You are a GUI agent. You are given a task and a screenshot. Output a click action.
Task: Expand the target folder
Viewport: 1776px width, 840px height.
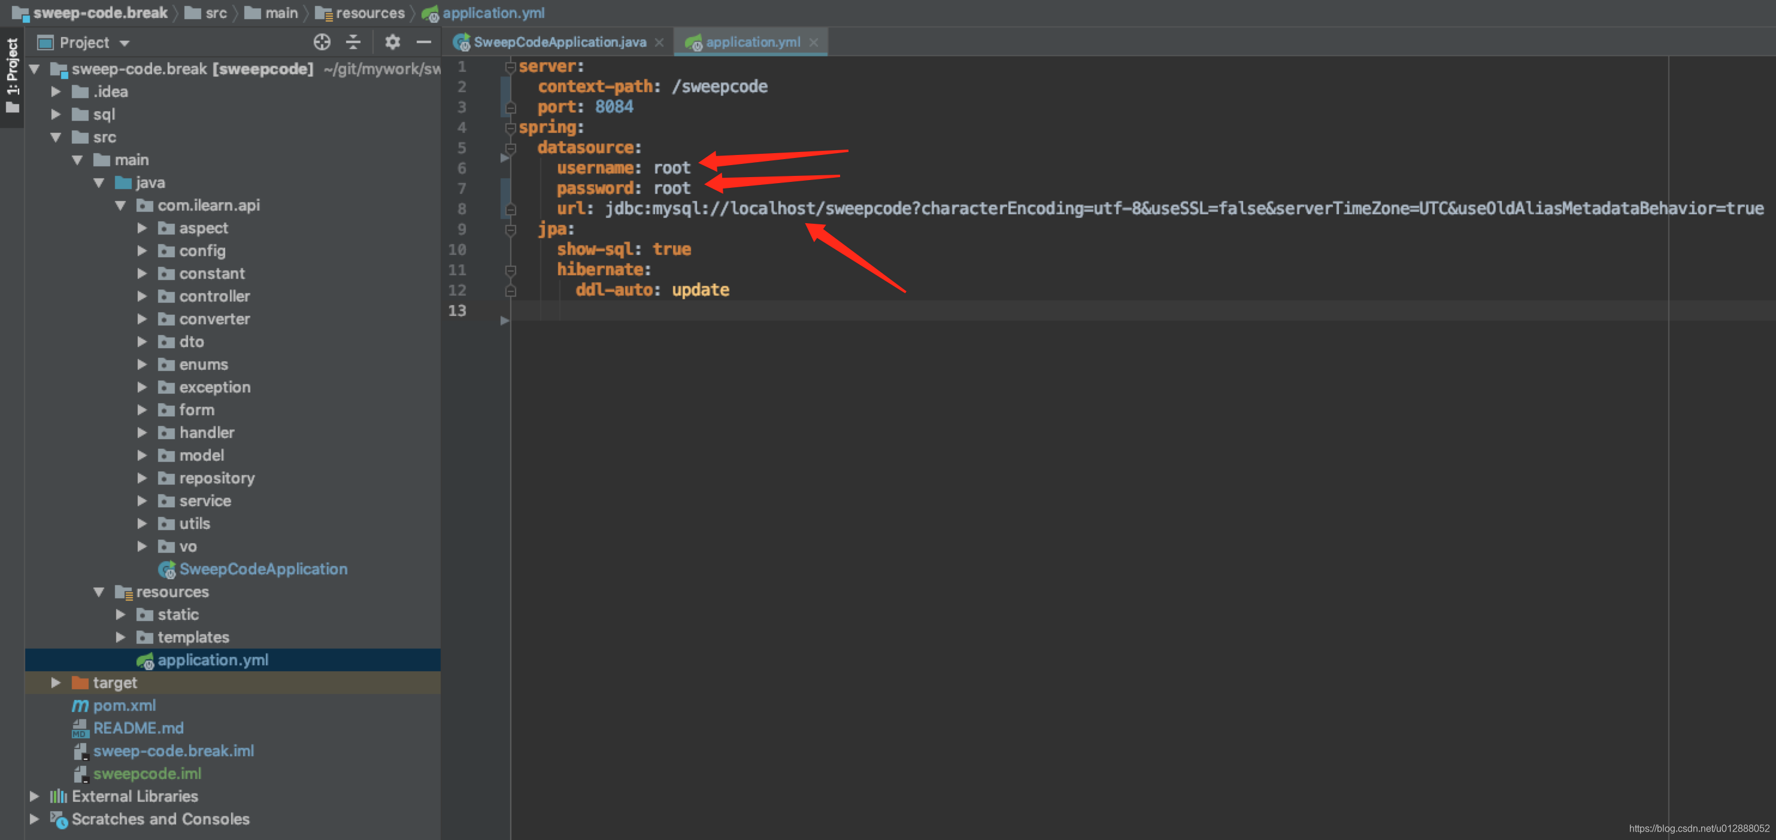click(x=56, y=683)
